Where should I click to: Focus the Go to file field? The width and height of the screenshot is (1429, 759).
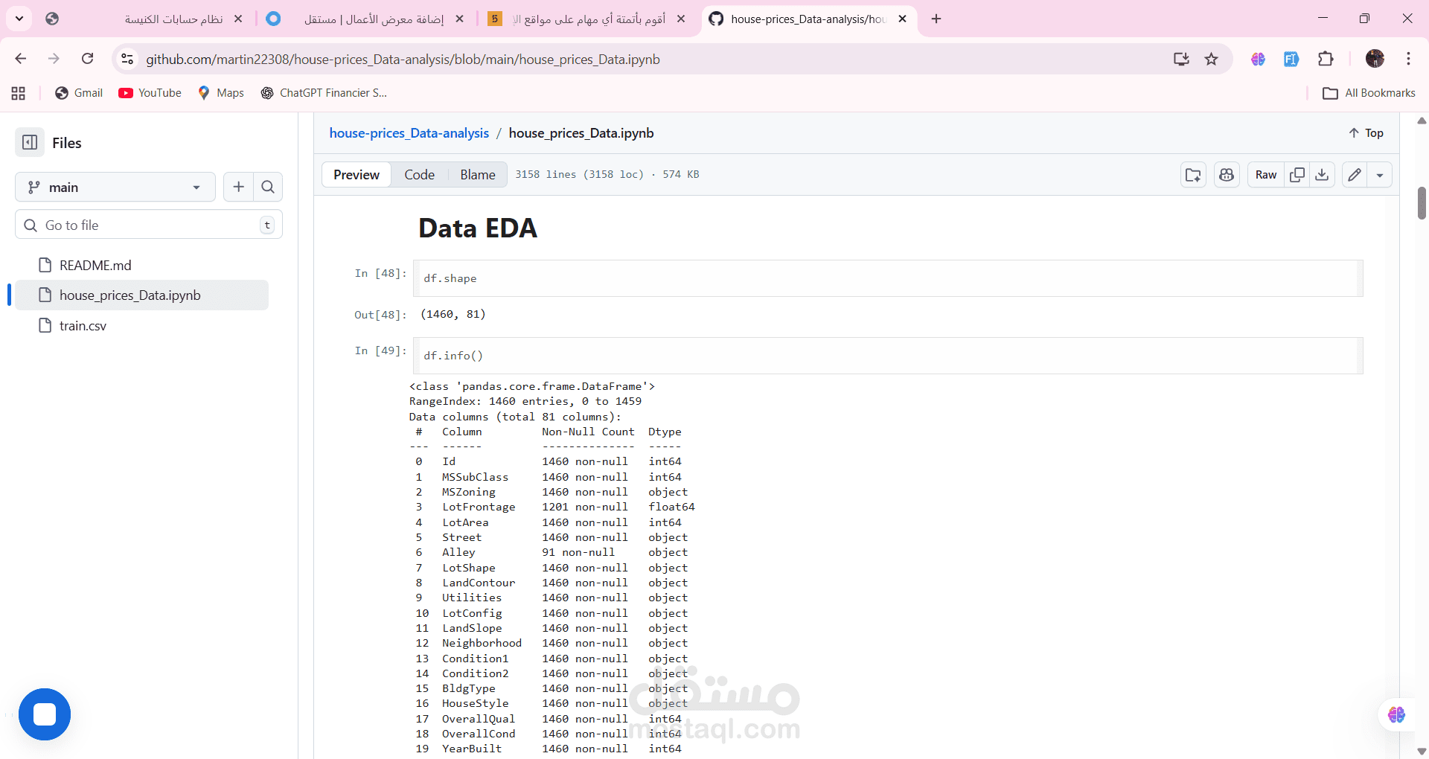click(149, 225)
